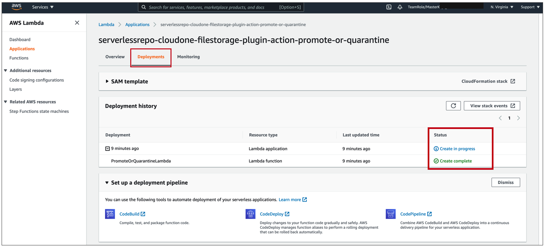Click the View stack events button
This screenshot has height=247, width=545.
tap(492, 106)
